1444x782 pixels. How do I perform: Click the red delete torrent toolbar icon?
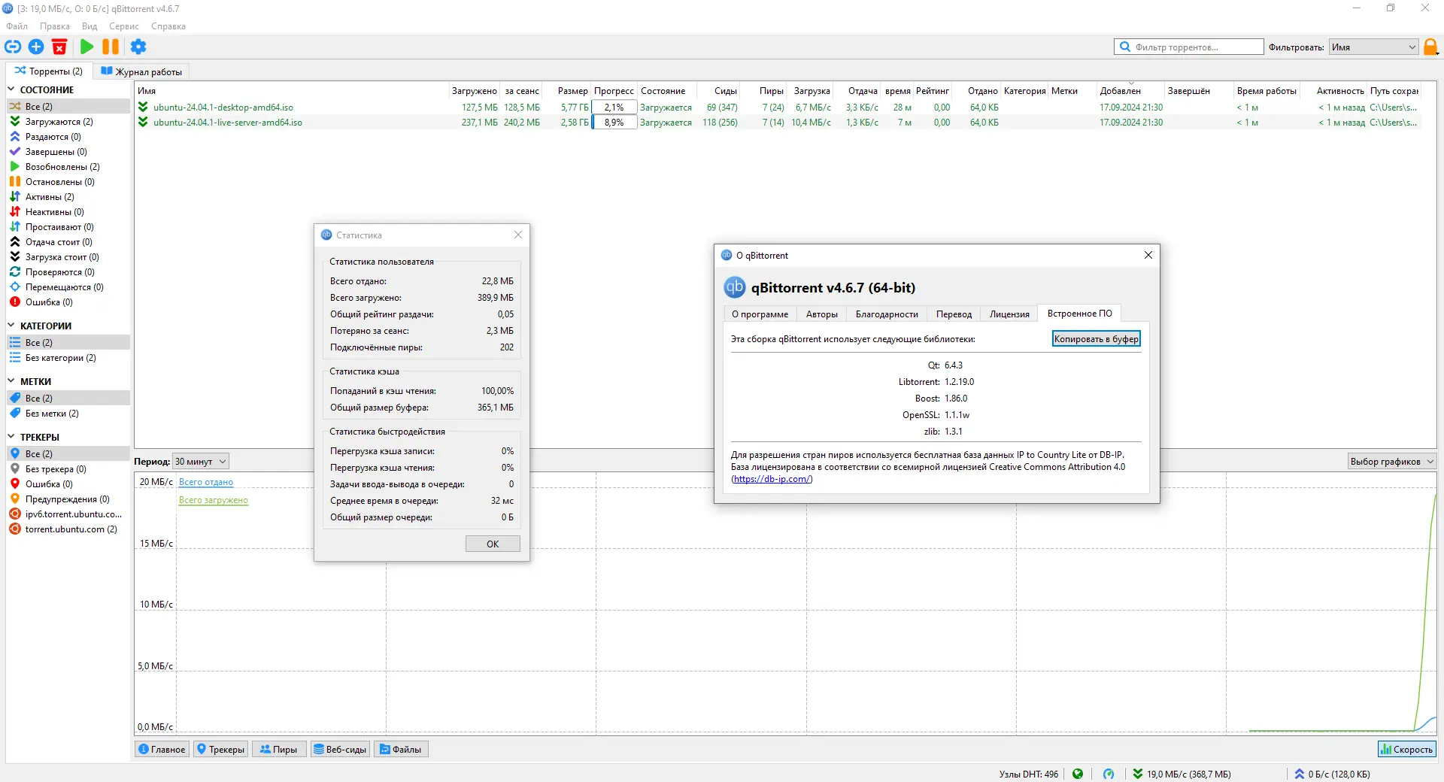pyautogui.click(x=59, y=47)
